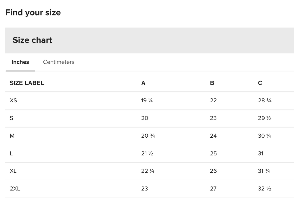This screenshot has width=294, height=198.
Task: Click the XL measurement A value 22 ¼
Action: pyautogui.click(x=148, y=171)
